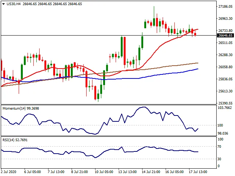This screenshot has width=235, height=176.
Task: Click price axis value 27186.05
Action: tap(225, 7)
